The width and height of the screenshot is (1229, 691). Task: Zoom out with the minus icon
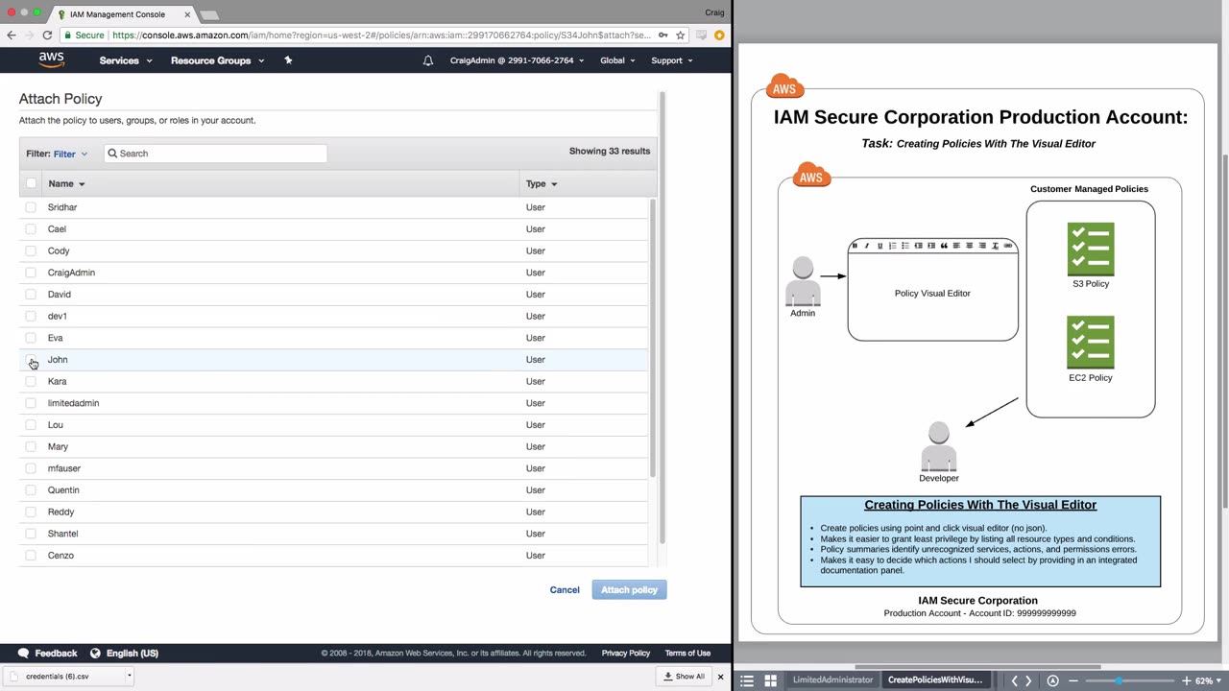pyautogui.click(x=1072, y=680)
